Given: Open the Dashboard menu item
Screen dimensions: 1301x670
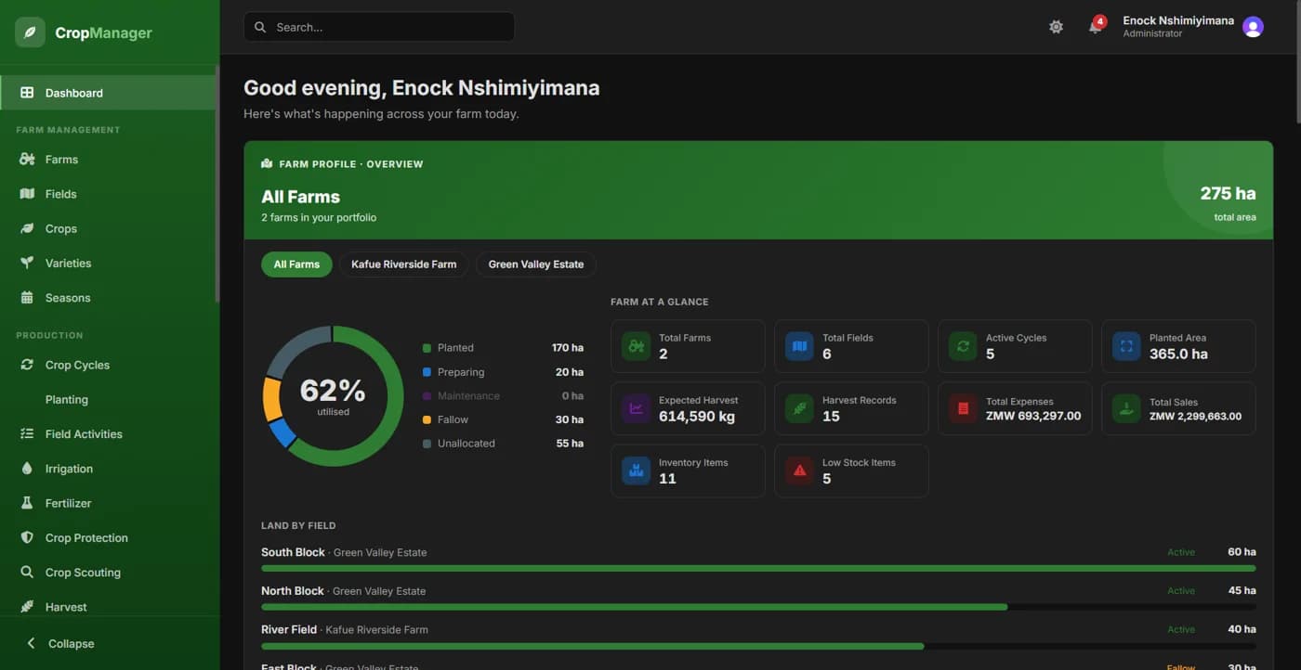Looking at the screenshot, I should [108, 93].
